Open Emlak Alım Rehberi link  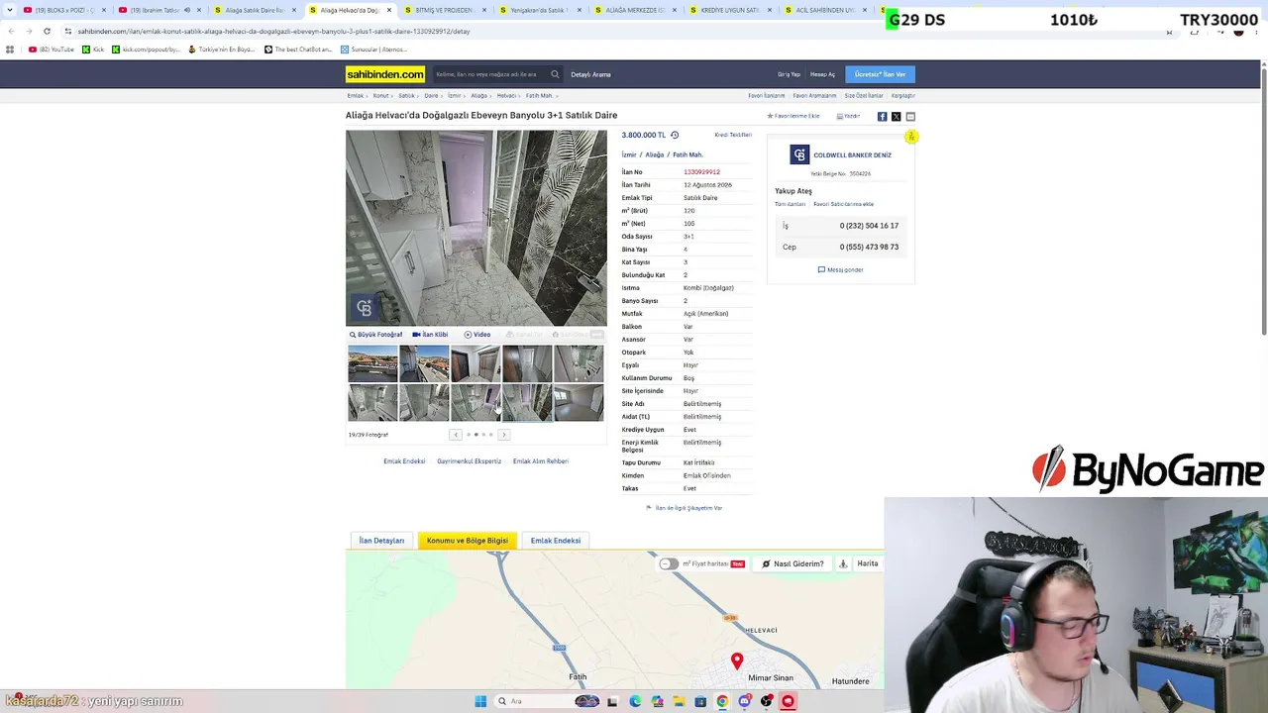(540, 461)
